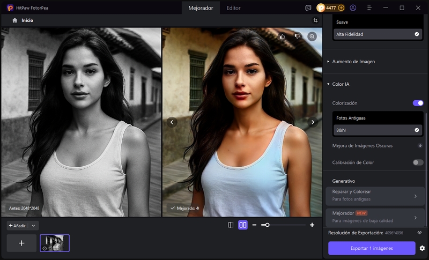
Task: Expand the Aumento de Imagen section
Action: coord(353,62)
